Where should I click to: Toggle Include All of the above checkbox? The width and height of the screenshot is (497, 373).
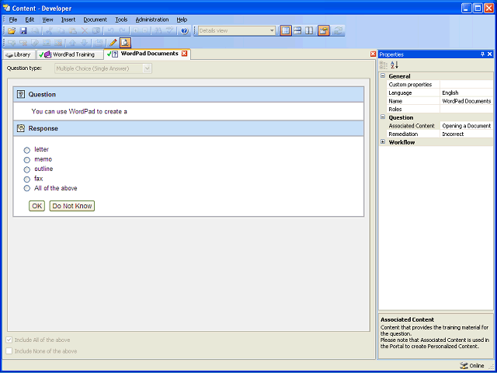tap(9, 340)
